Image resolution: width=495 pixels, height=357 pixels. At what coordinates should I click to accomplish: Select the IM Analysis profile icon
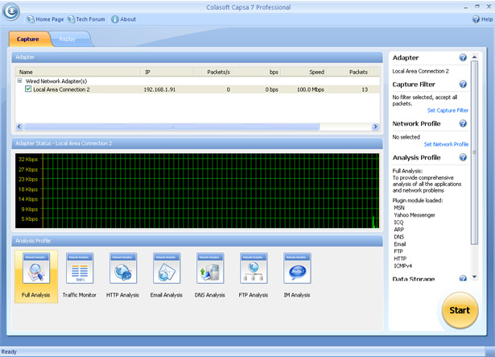point(297,276)
